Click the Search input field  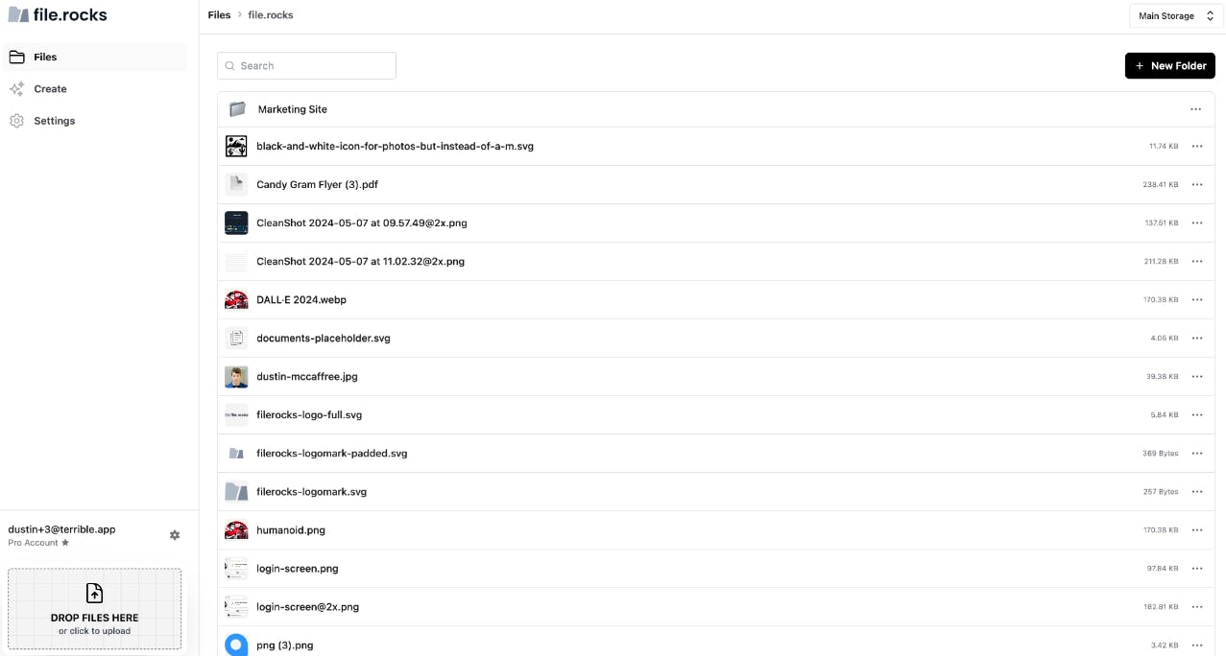click(x=306, y=65)
